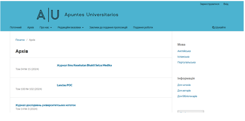Switch language to Іспанська
The height and width of the screenshot is (121, 245).
[183, 57]
